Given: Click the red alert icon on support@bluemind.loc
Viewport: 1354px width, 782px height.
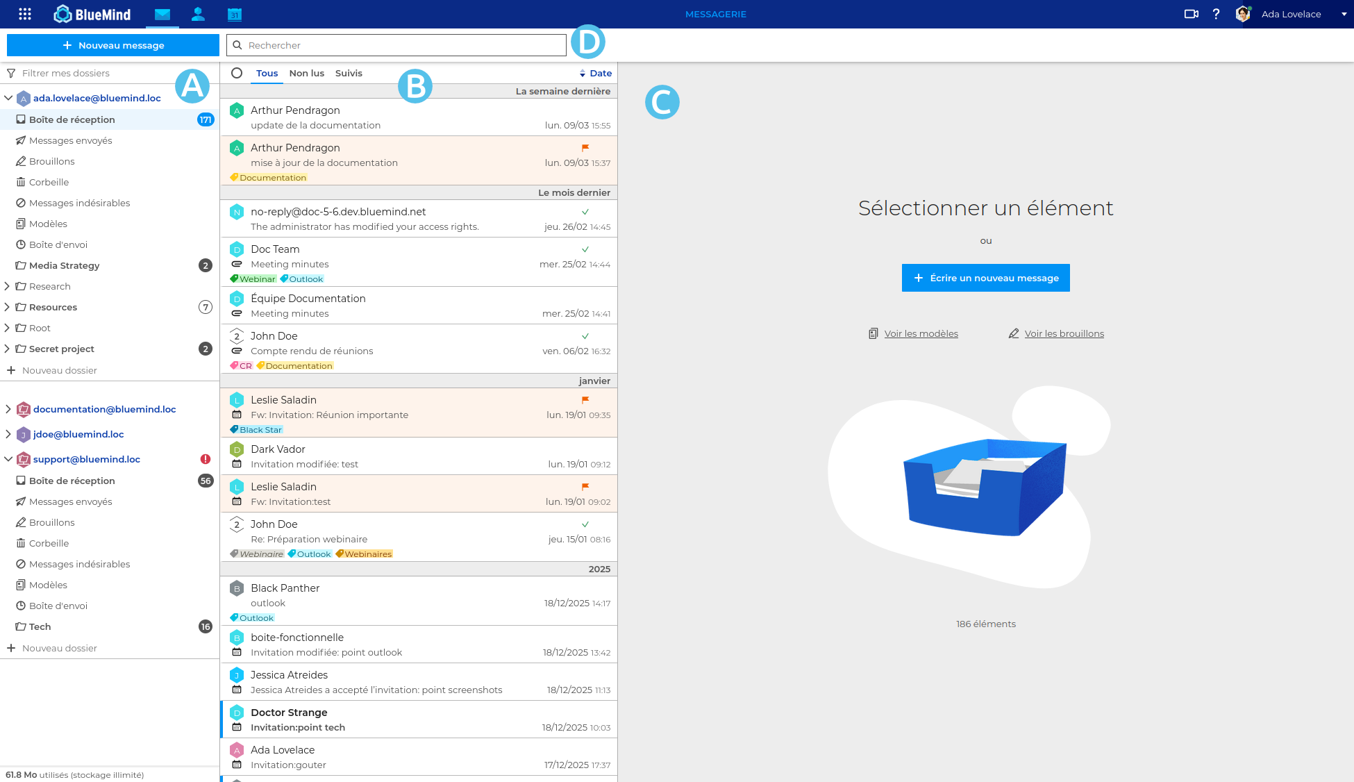Looking at the screenshot, I should [206, 459].
